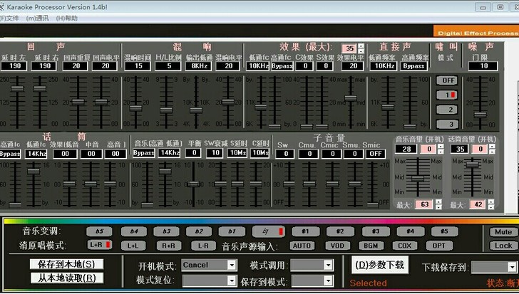Click the SW衰减 value field showing 10
Image resolution: width=519 pixels, height=294 pixels.
point(215,153)
